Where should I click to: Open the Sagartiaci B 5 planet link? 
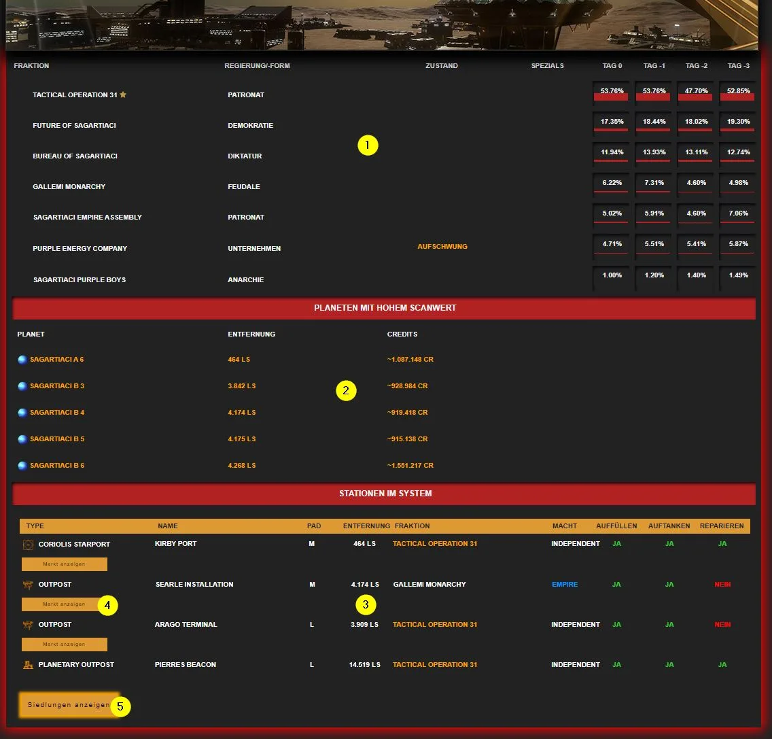click(57, 439)
